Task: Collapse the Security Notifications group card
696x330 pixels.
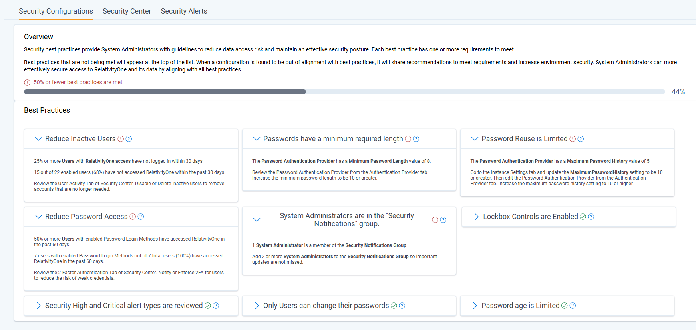Action: click(257, 220)
